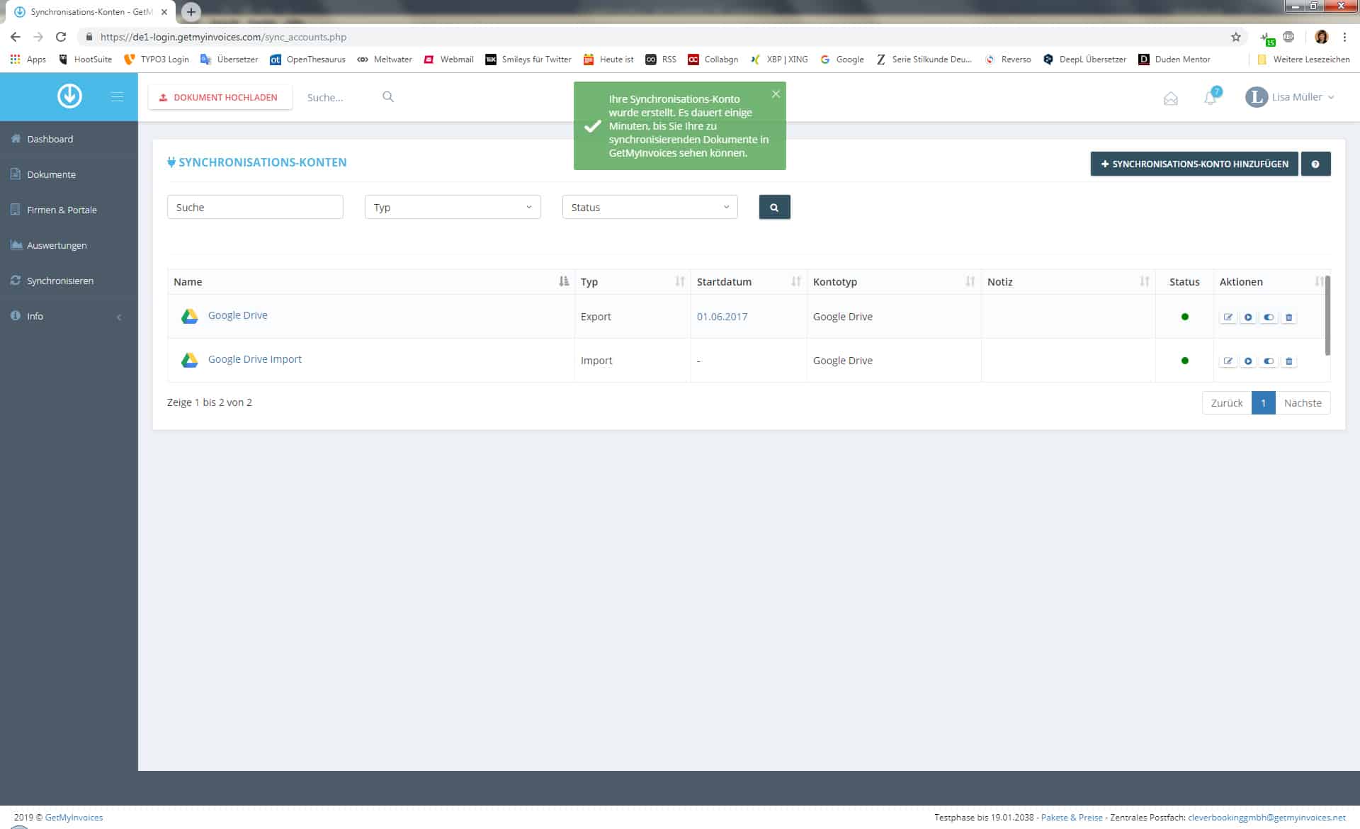Go to Dashboard in sidebar
Image resolution: width=1360 pixels, height=829 pixels.
point(69,139)
